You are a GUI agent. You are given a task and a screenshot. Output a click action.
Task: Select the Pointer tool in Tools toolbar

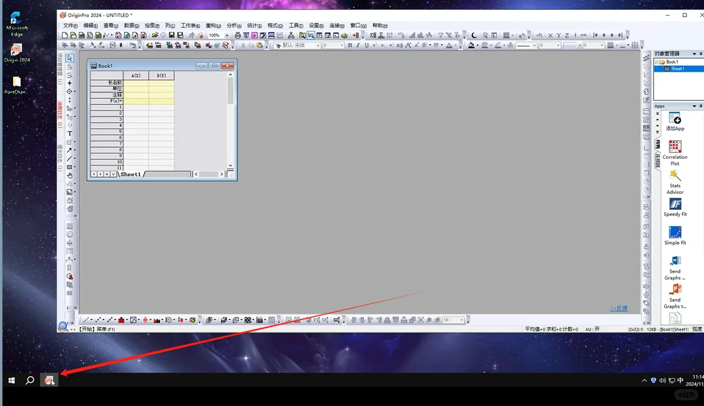click(70, 59)
